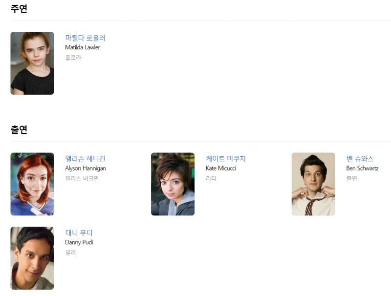
Task: Select the English name Matilda Lawler
Action: pos(83,47)
